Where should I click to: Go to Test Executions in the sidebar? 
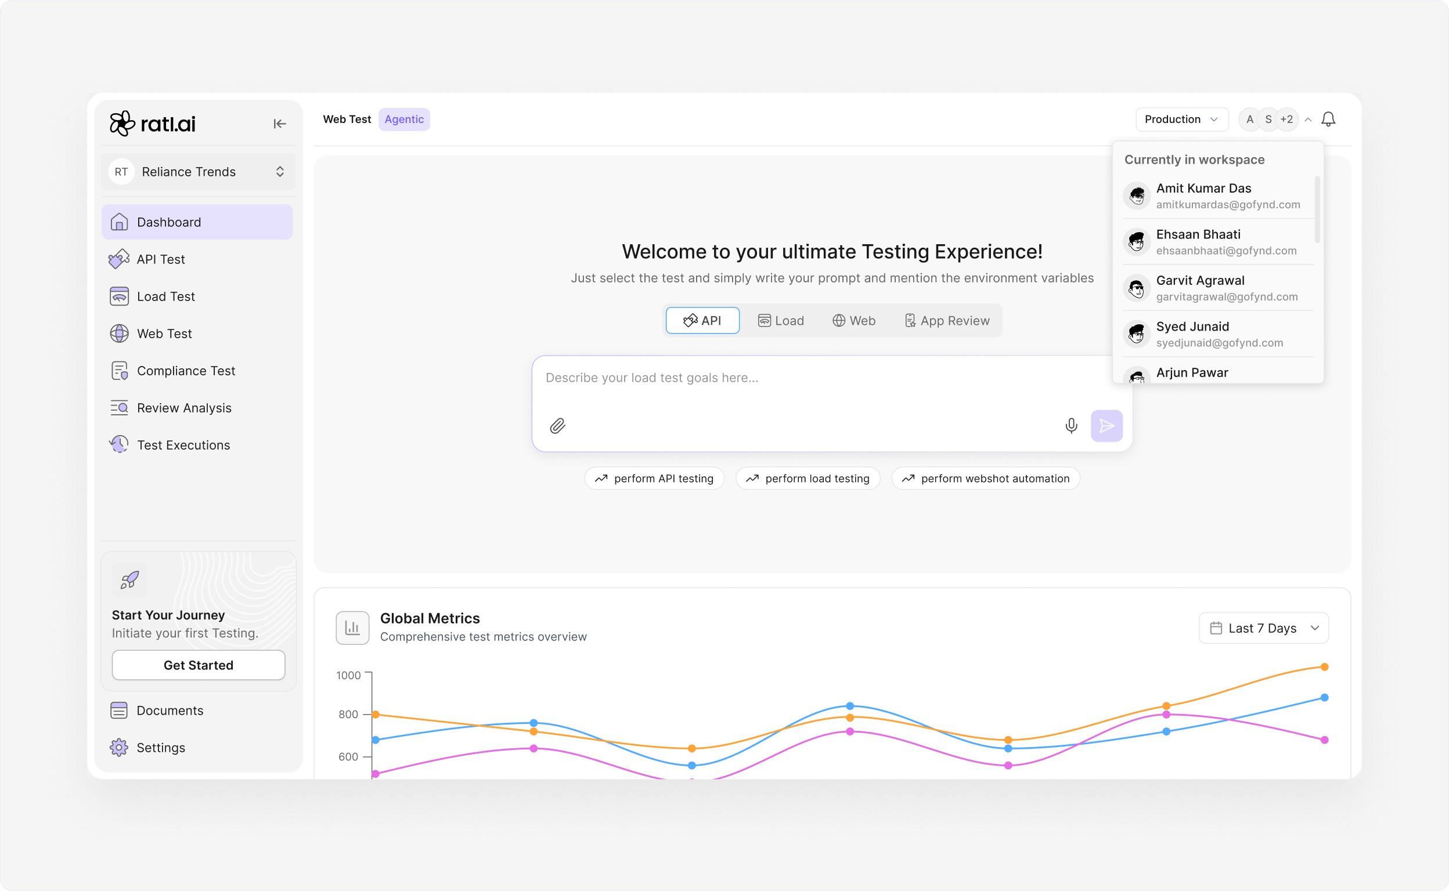(x=183, y=445)
